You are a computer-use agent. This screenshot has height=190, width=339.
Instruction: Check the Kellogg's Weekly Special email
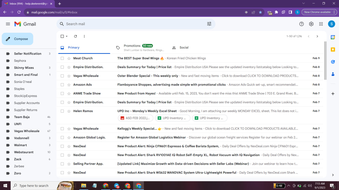(62, 129)
